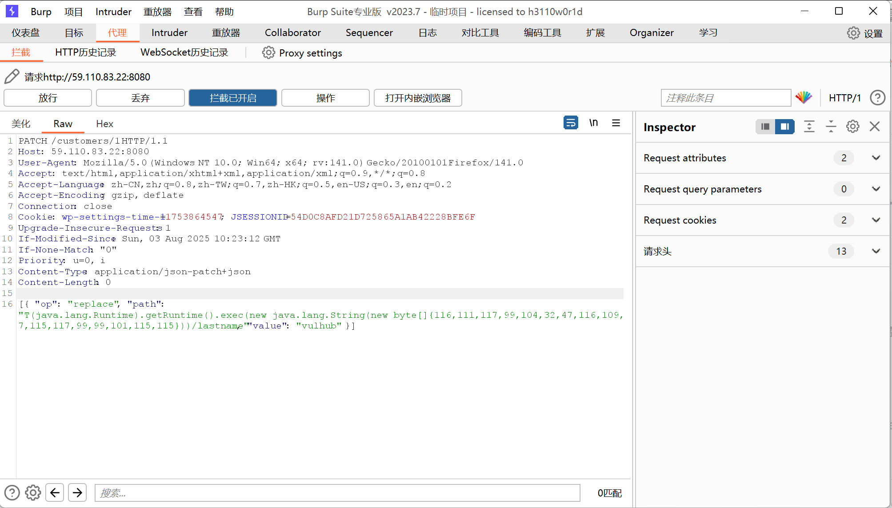Image resolution: width=892 pixels, height=508 pixels.
Task: Open the 重放器 tool tab
Action: [x=226, y=33]
